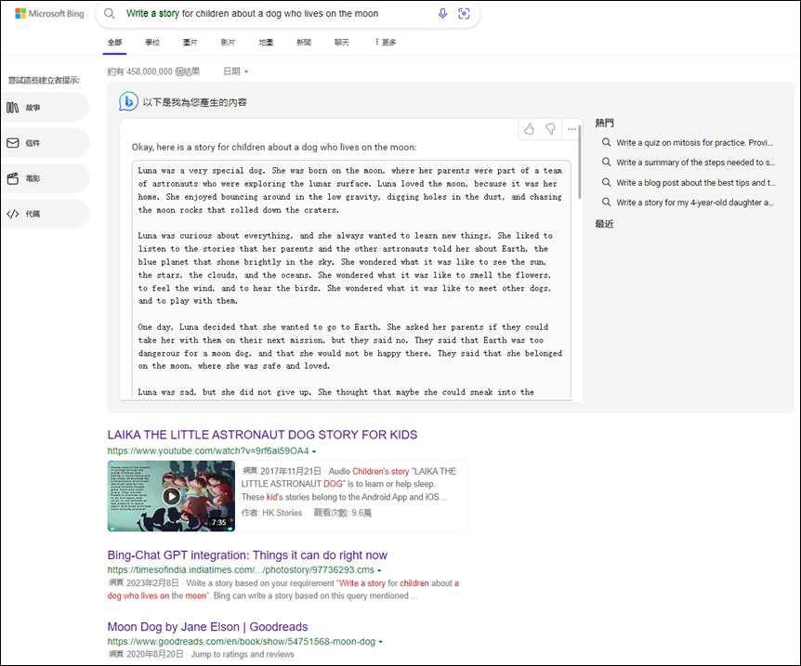
Task: Select 'Write a summary of the steps' suggestion
Action: [695, 162]
